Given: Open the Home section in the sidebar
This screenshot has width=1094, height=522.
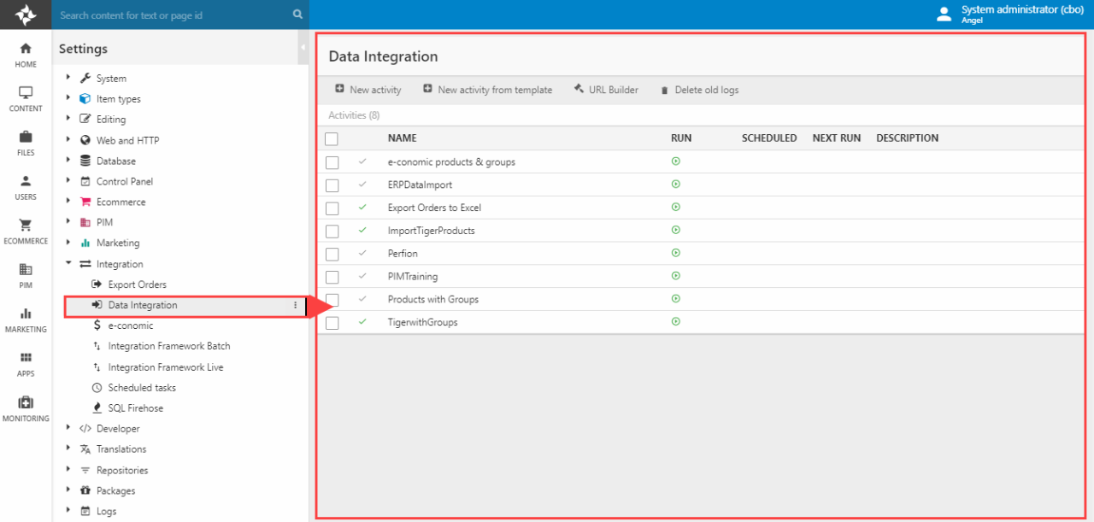Looking at the screenshot, I should [26, 55].
